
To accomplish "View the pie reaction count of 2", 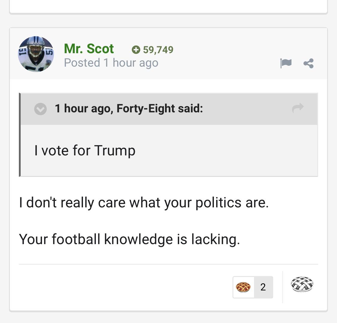I will pyautogui.click(x=263, y=287).
